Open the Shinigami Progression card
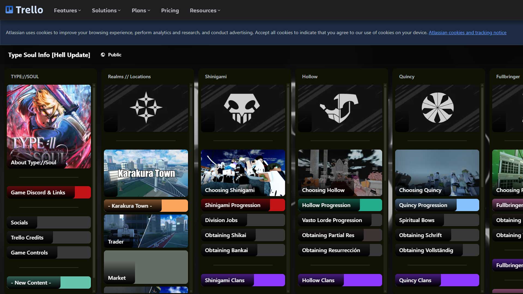Screen dimensions: 523x294 (x=243, y=205)
